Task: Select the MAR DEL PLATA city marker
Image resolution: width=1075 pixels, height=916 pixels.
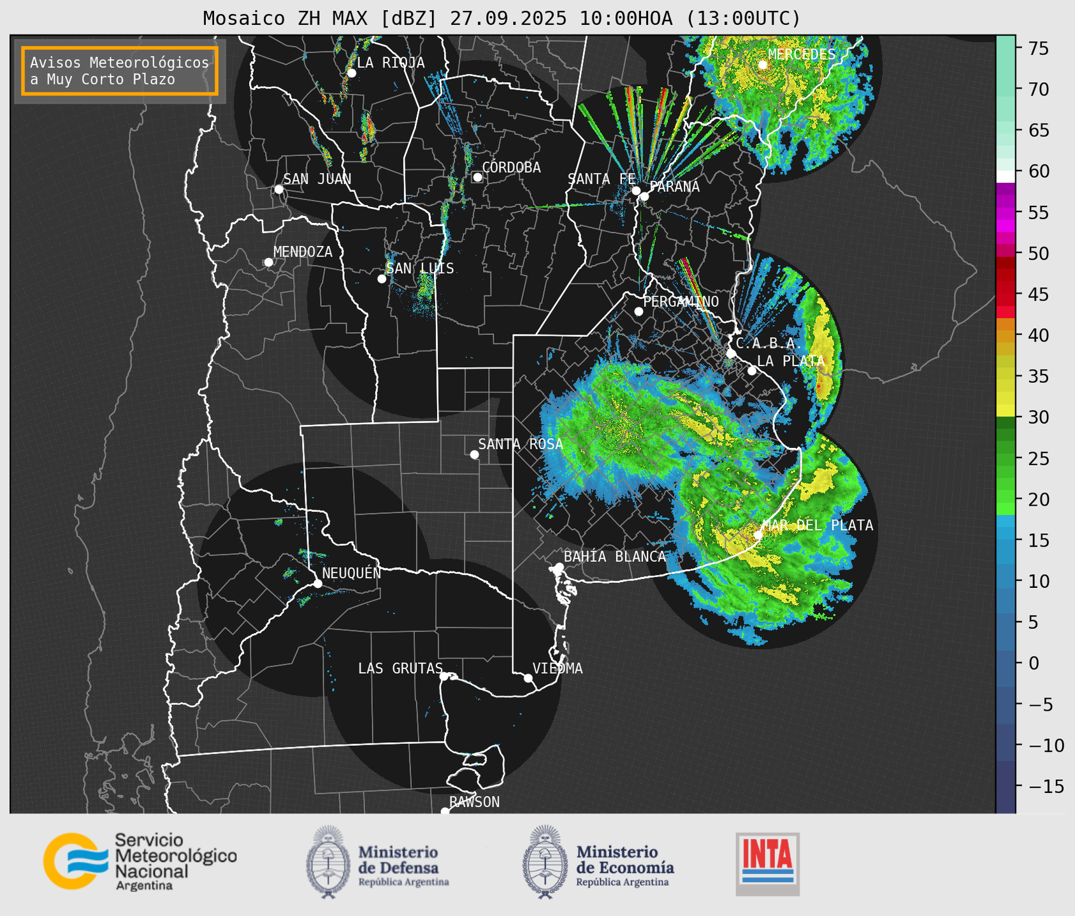Action: tap(758, 535)
